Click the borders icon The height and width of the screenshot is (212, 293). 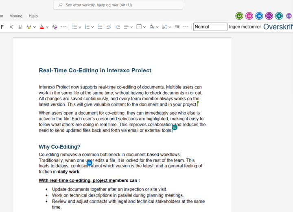point(139,27)
